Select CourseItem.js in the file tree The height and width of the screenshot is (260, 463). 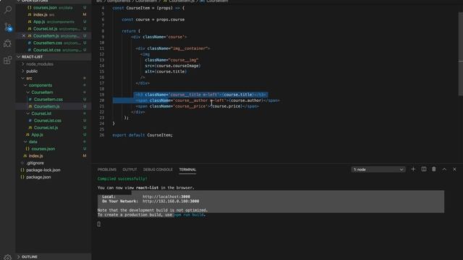click(54, 106)
